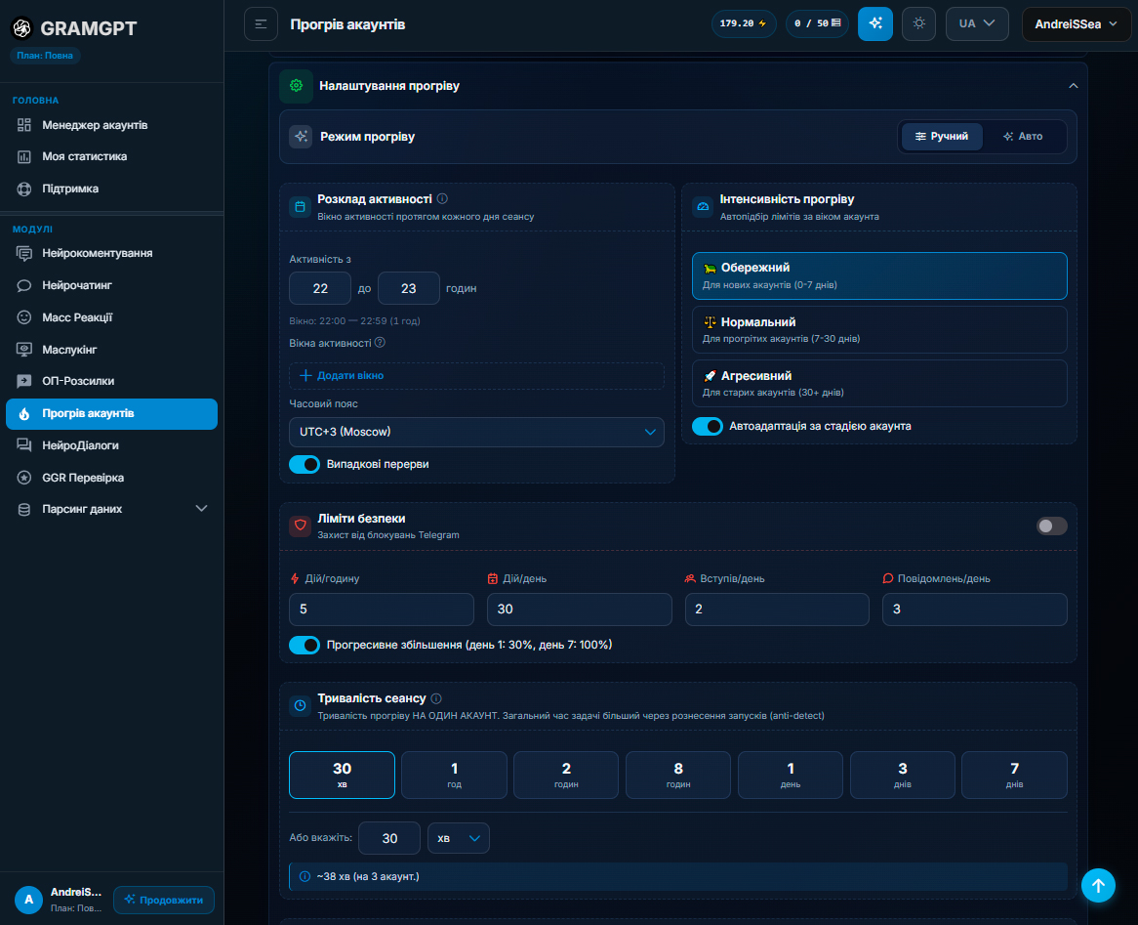Image resolution: width=1138 pixels, height=925 pixels.
Task: Open the UTC+3 (Moscow) timezone dropdown
Action: pyautogui.click(x=476, y=432)
